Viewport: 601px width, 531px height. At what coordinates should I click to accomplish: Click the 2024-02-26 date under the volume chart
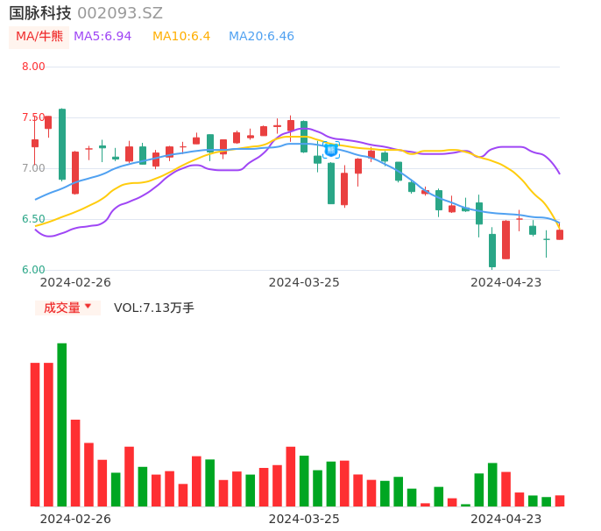(75, 519)
